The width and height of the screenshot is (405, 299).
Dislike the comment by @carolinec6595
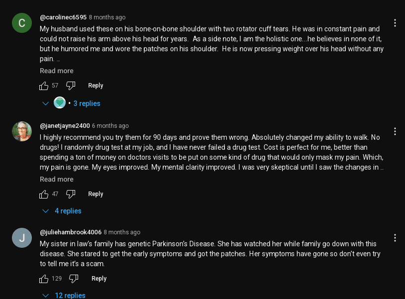coord(71,86)
